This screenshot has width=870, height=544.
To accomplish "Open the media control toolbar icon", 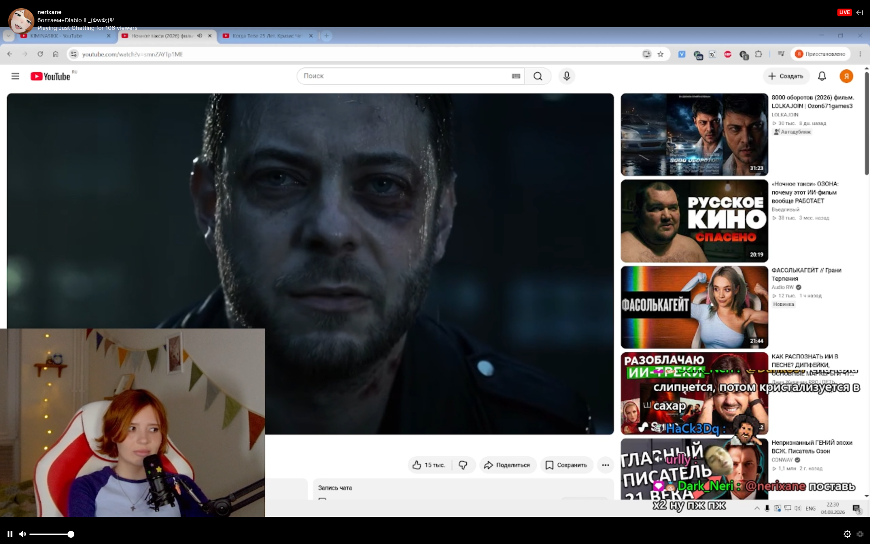I will coord(781,54).
